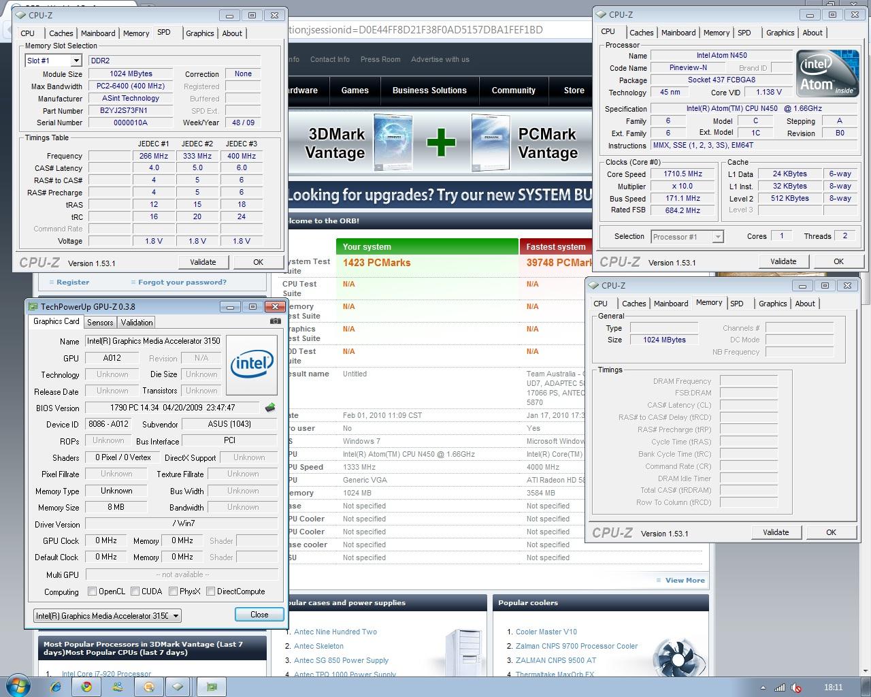Open About tab in CPU-Z Memory window

(x=805, y=304)
